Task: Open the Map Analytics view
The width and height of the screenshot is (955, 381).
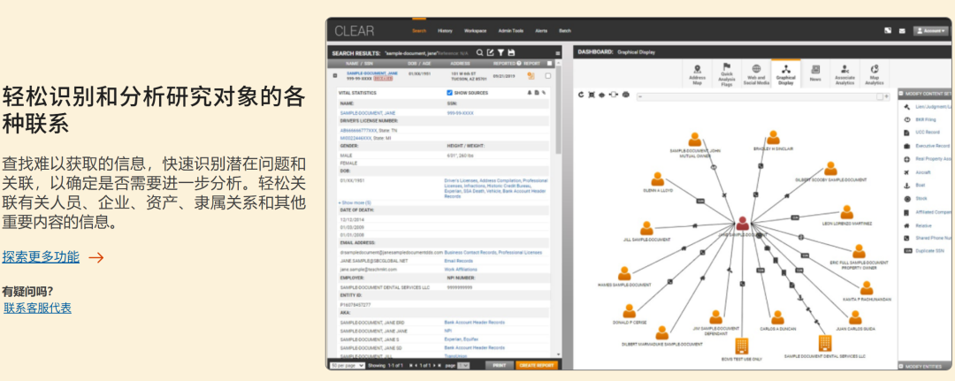Action: point(875,73)
